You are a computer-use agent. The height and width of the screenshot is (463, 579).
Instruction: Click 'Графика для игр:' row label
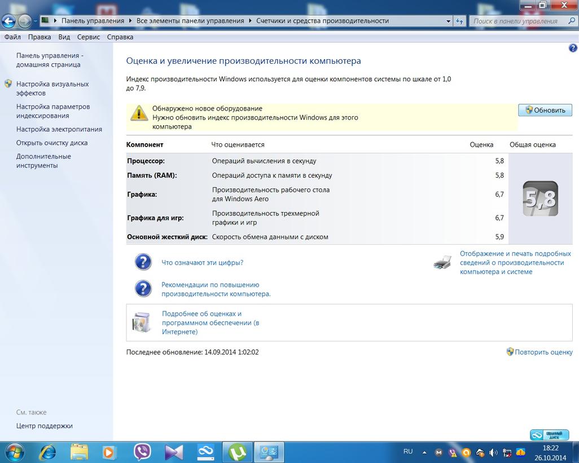[155, 218]
